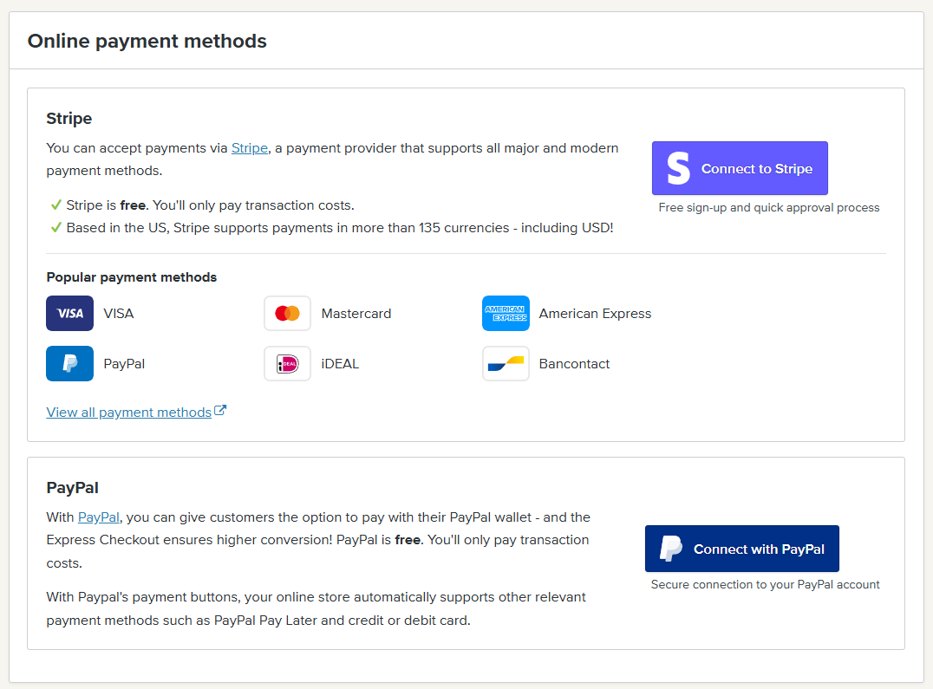Select the American Express logo icon
This screenshot has width=933, height=689.
(506, 314)
